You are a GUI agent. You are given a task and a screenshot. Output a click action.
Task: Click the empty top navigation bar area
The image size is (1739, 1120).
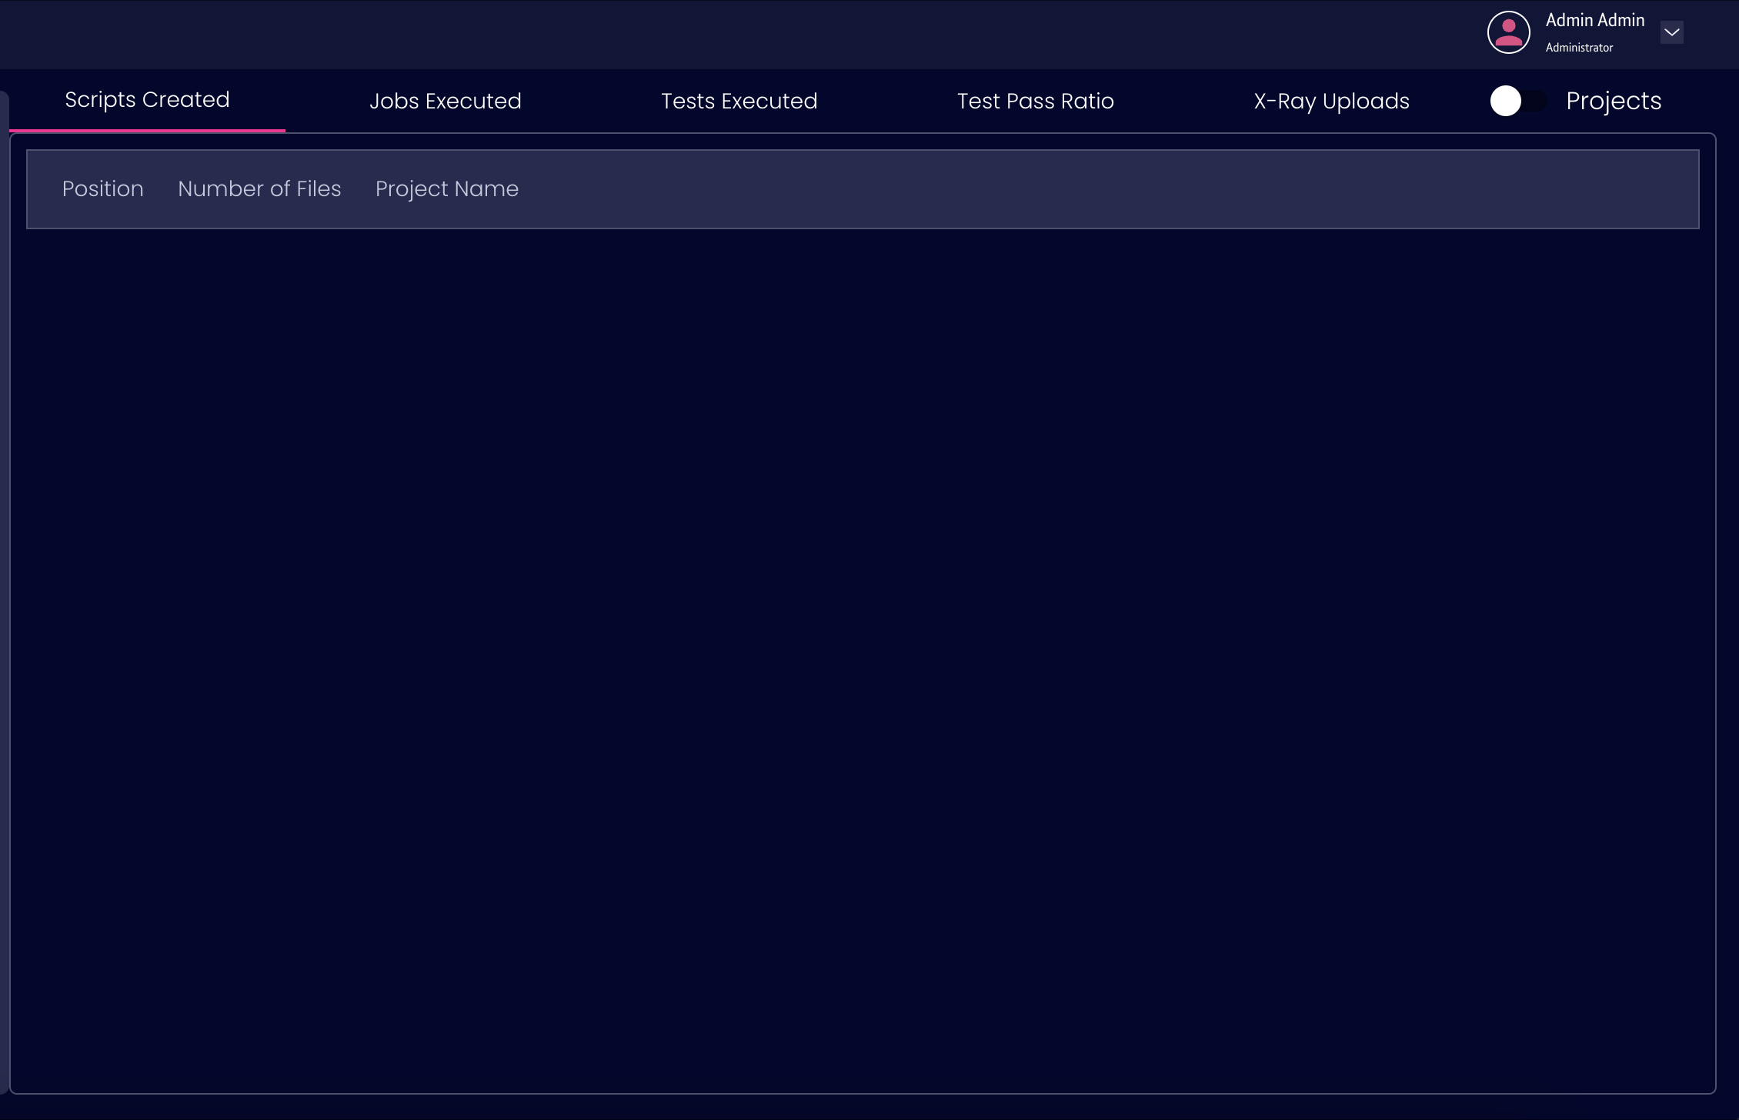693,35
